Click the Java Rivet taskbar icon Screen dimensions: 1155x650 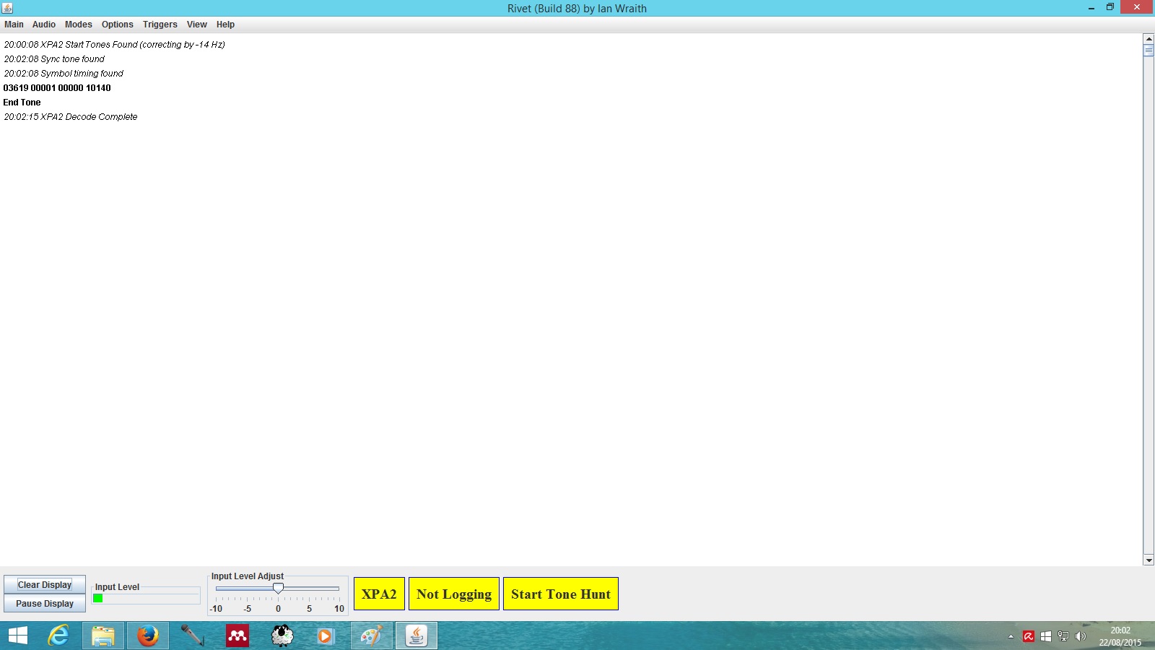(416, 636)
